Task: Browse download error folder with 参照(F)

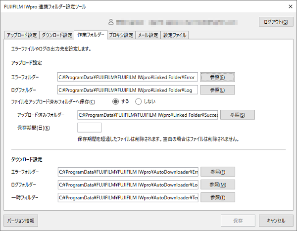Action: tap(218, 172)
